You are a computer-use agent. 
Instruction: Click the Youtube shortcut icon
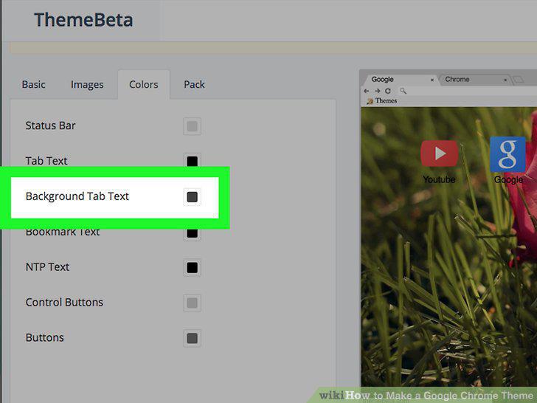click(439, 154)
